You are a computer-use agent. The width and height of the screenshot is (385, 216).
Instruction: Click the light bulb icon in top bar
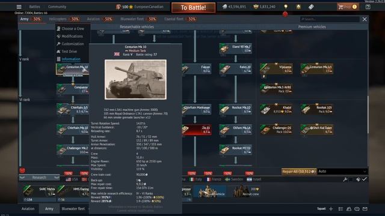286,7
